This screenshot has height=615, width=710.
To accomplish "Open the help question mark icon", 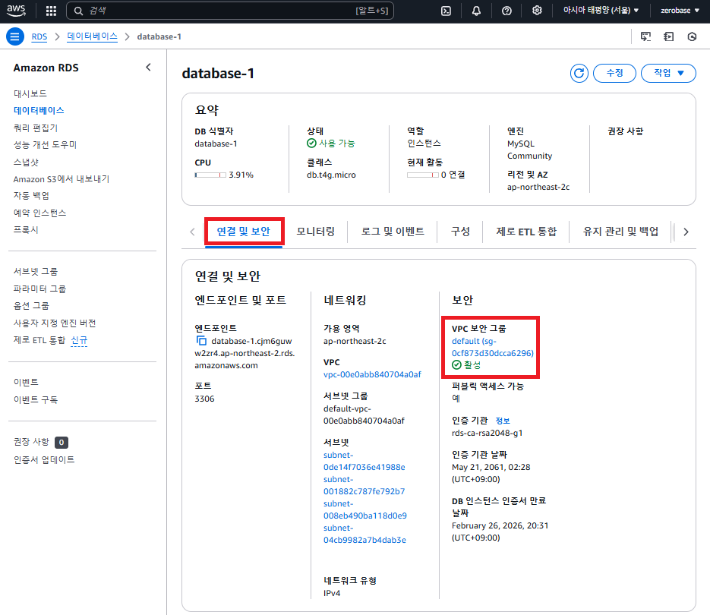I will click(x=506, y=11).
